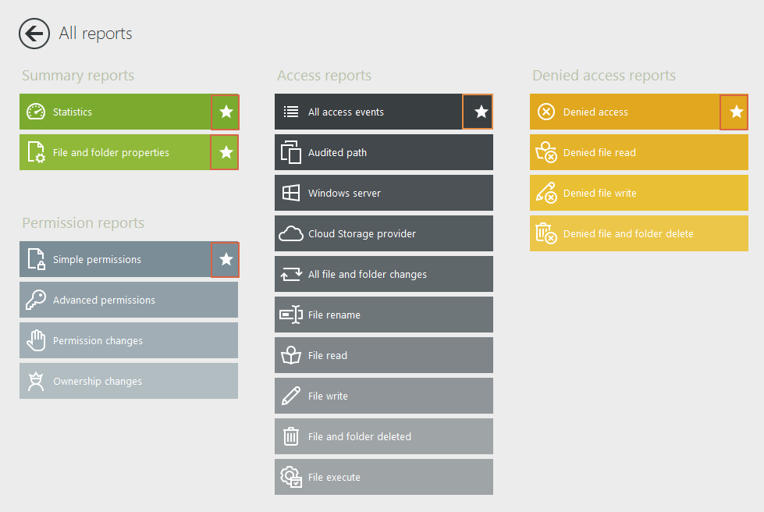Click the trash can icon for File and folder deleted

pyautogui.click(x=291, y=437)
